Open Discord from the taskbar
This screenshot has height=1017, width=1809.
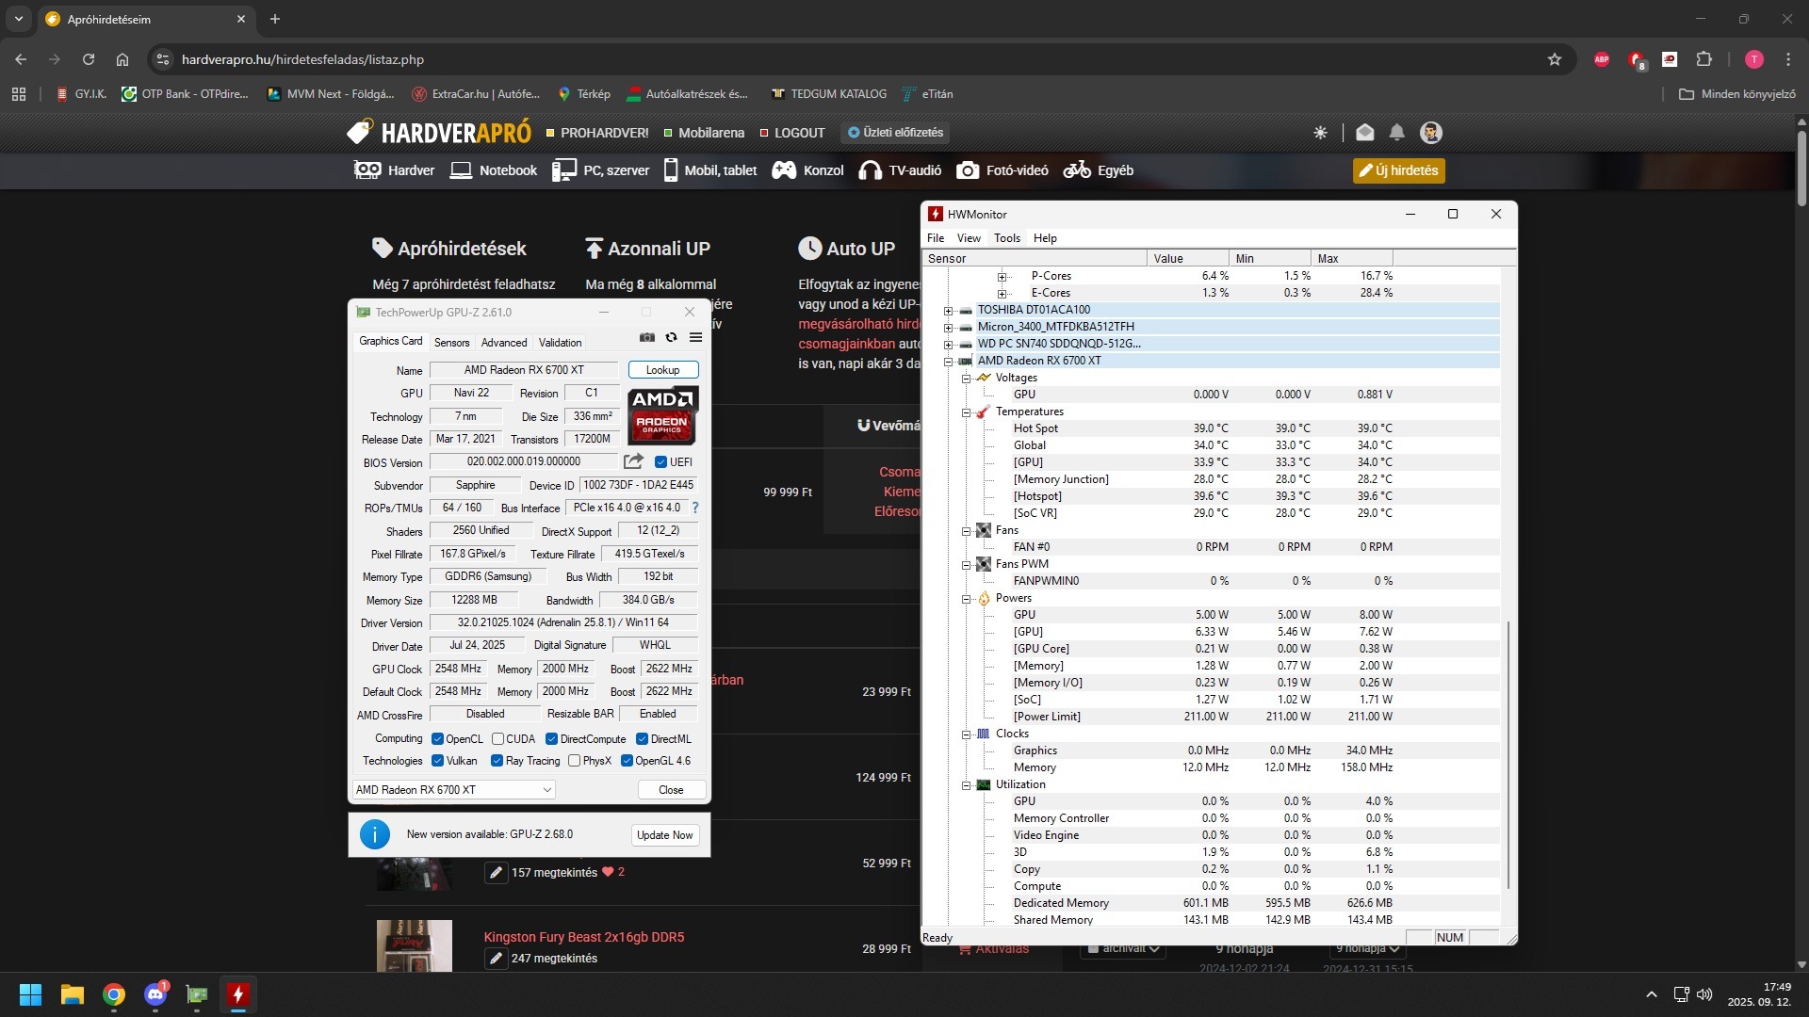click(155, 994)
